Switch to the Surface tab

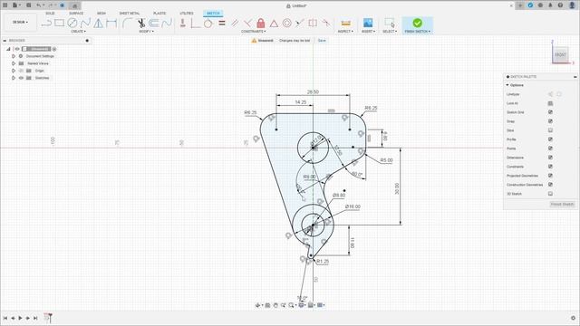(76, 14)
